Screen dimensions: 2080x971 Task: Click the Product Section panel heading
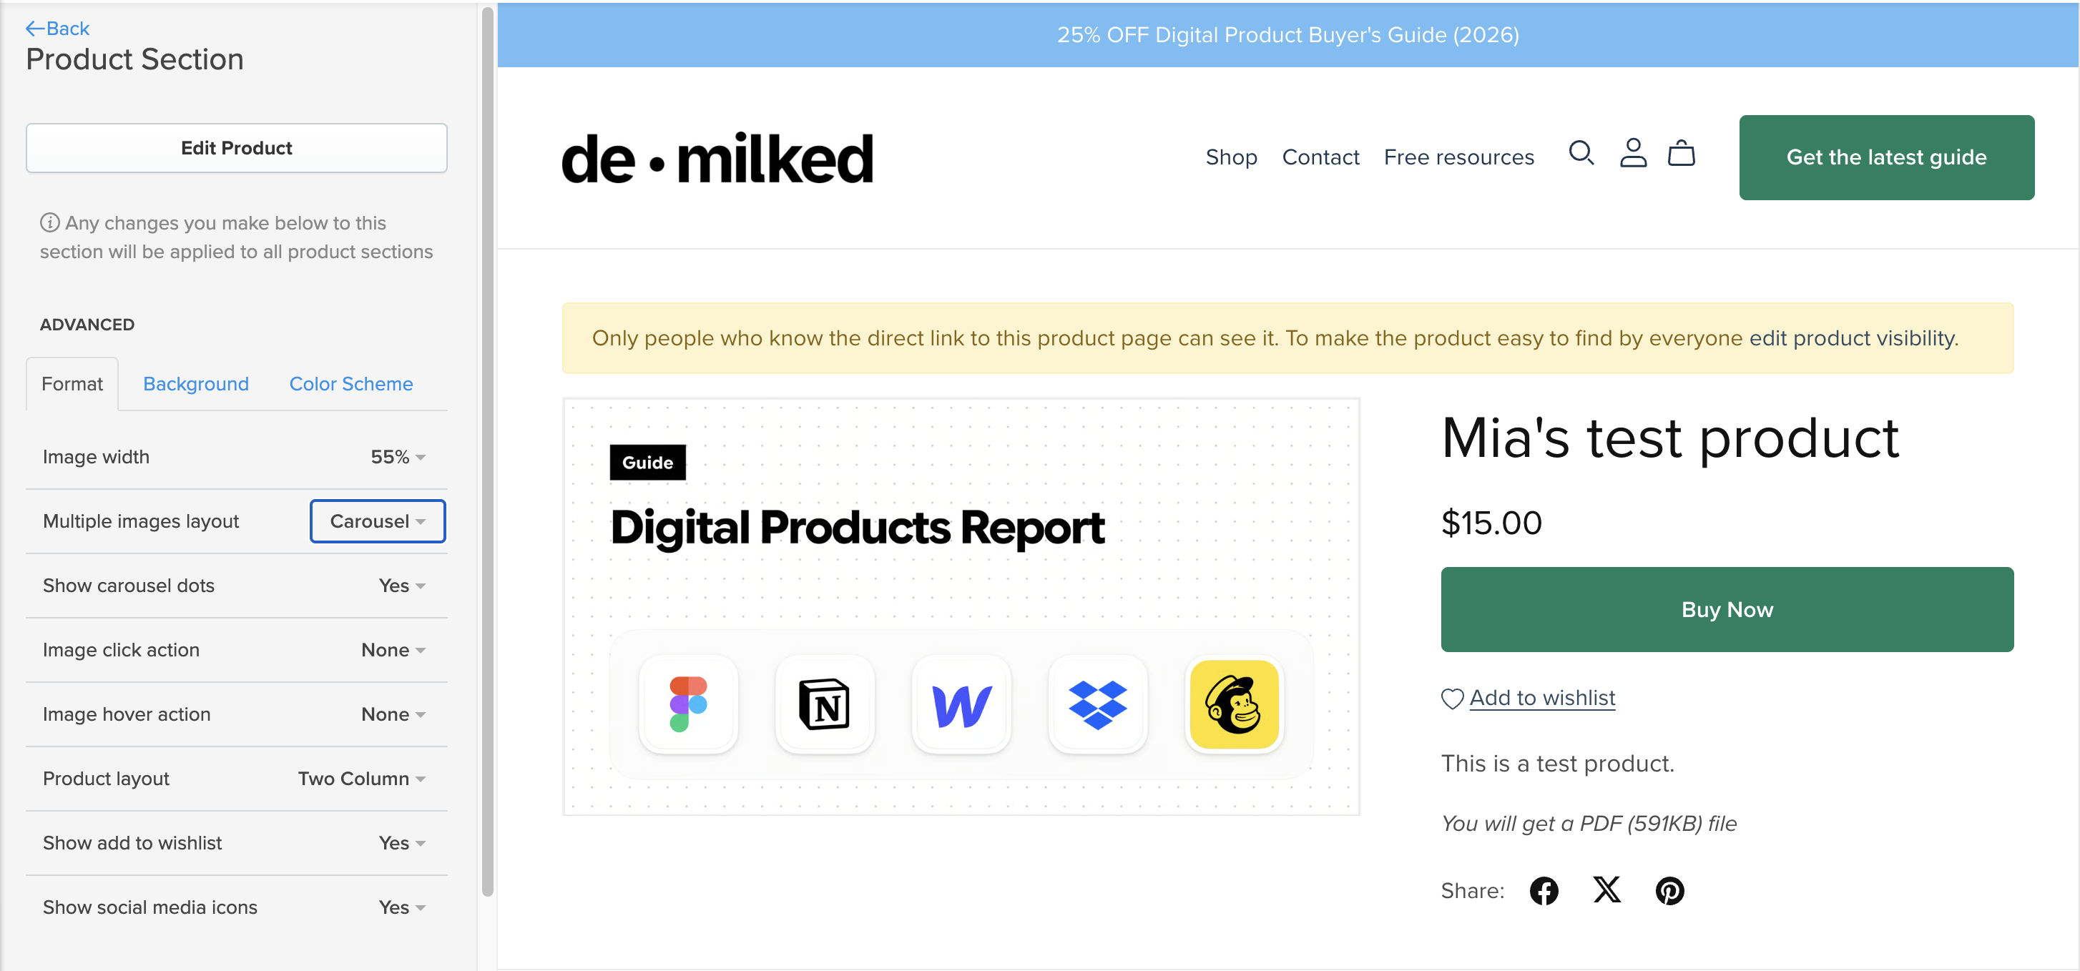(x=135, y=60)
